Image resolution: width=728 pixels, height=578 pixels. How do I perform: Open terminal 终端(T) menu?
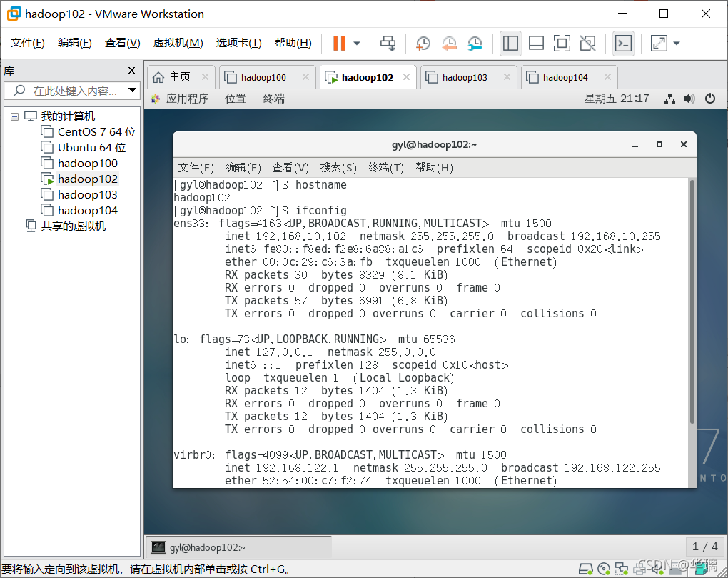click(x=386, y=168)
